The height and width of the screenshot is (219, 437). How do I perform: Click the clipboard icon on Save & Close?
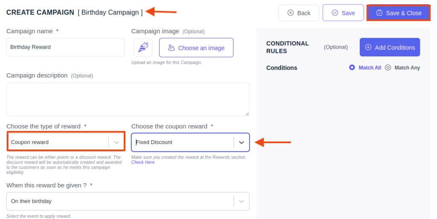pyautogui.click(x=379, y=13)
